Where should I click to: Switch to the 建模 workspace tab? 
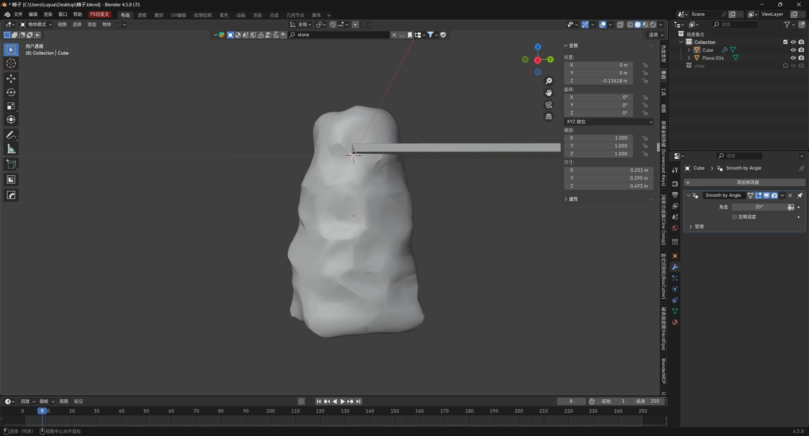142,15
